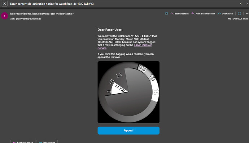Click Beantwoorden button below the message
249x143 pixels.
(23, 142)
